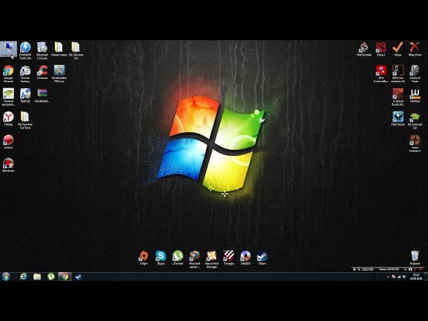Open Steam from the taskbar

78,277
